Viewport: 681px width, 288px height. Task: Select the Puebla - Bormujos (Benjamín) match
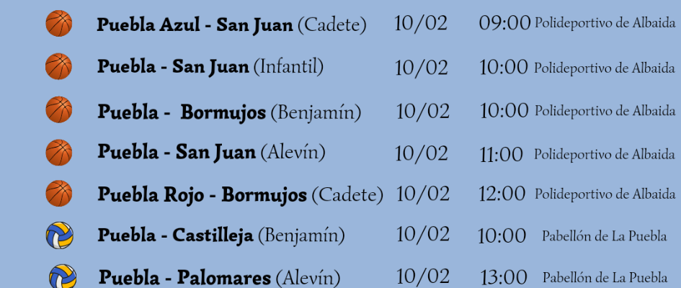(229, 112)
